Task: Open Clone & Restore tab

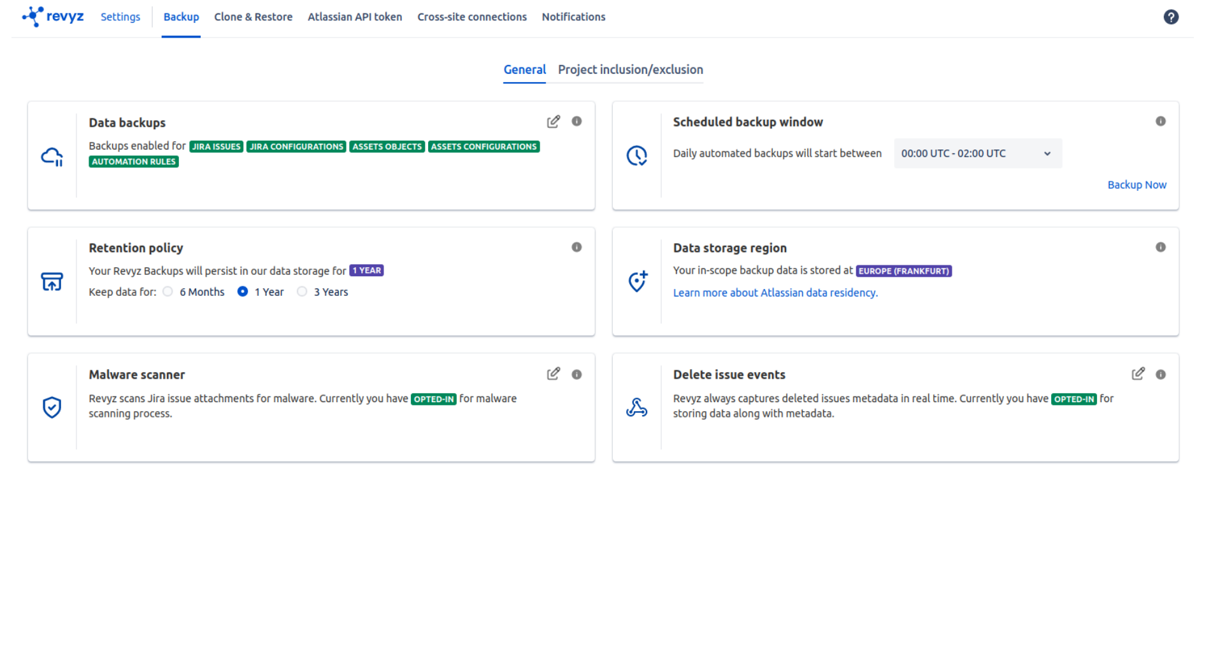Action: 253,17
